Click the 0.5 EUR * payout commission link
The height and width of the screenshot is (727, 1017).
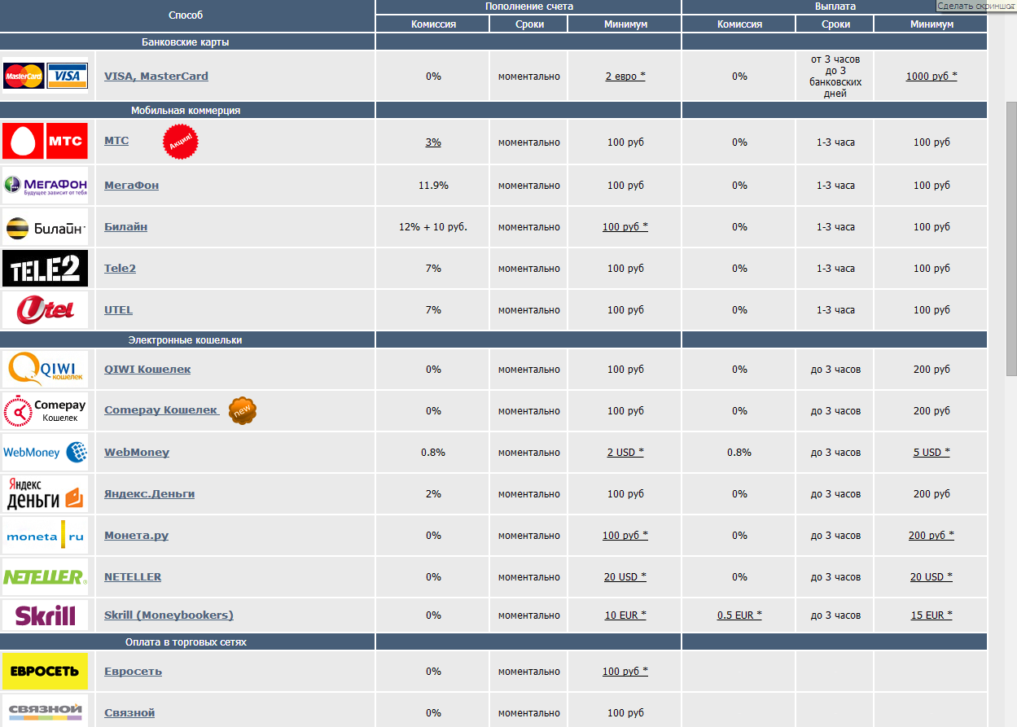coord(739,615)
